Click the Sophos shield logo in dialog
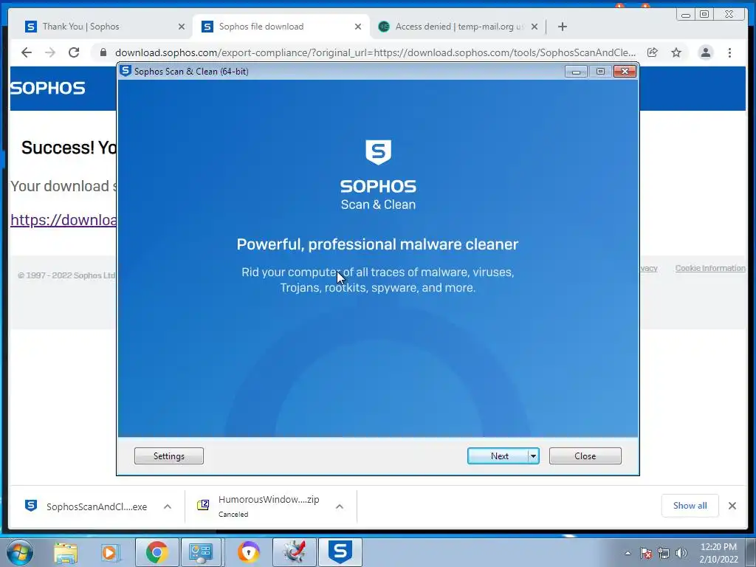This screenshot has width=756, height=567. (x=379, y=152)
